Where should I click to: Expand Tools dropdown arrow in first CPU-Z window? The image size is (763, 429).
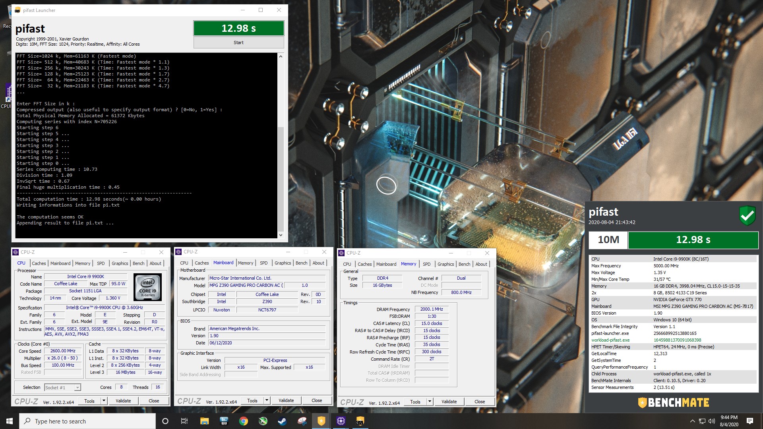pos(104,401)
